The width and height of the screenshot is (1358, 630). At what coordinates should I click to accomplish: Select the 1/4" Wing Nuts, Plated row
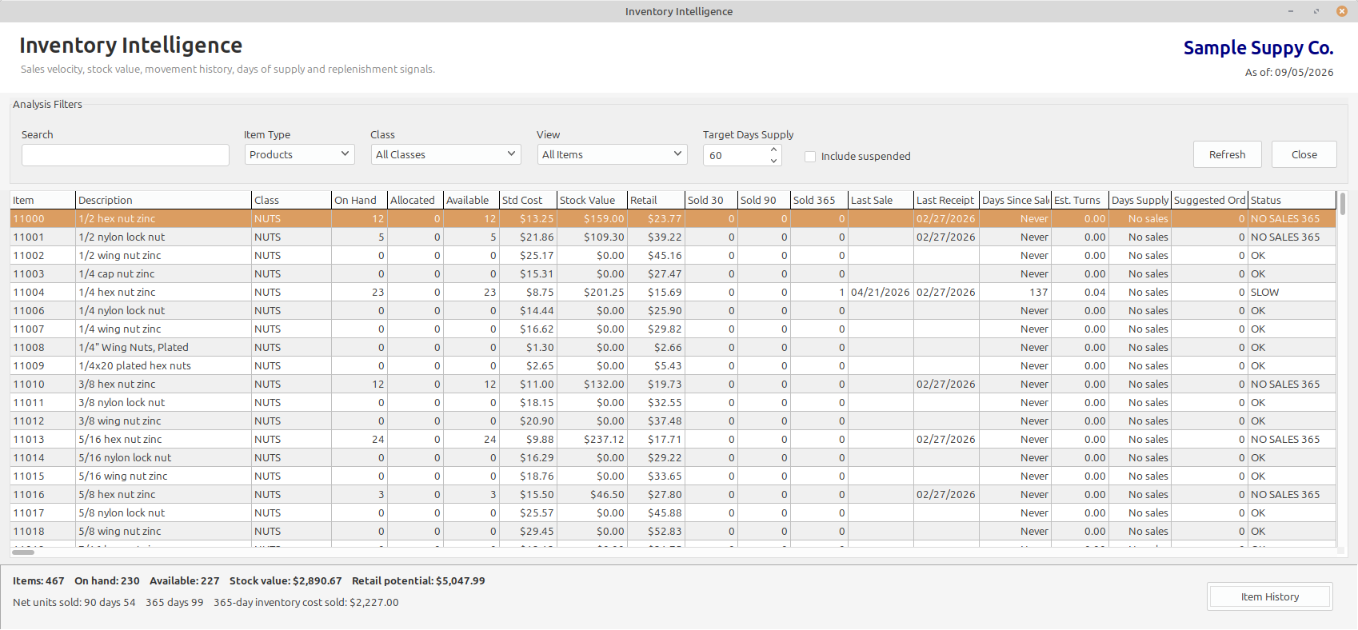pyautogui.click(x=673, y=347)
